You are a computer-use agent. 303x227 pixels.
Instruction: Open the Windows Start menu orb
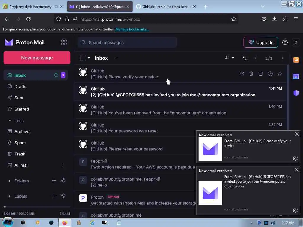coord(7,222)
